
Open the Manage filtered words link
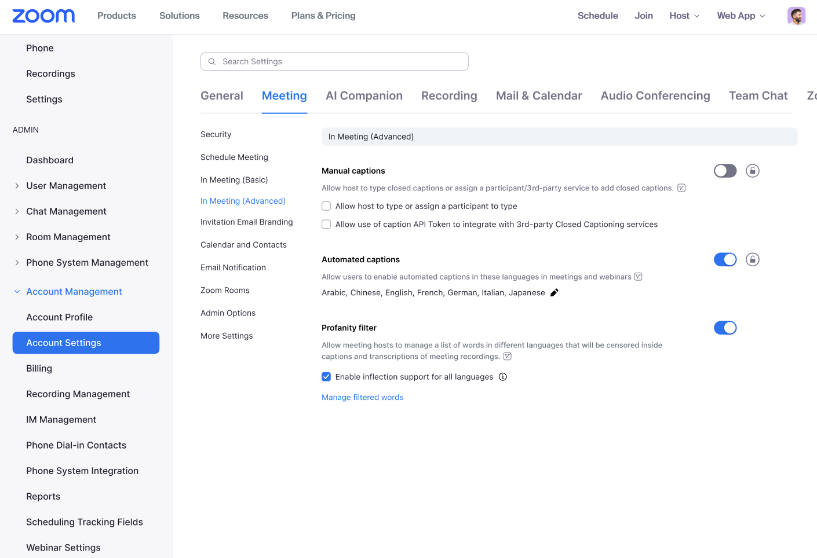(x=362, y=397)
